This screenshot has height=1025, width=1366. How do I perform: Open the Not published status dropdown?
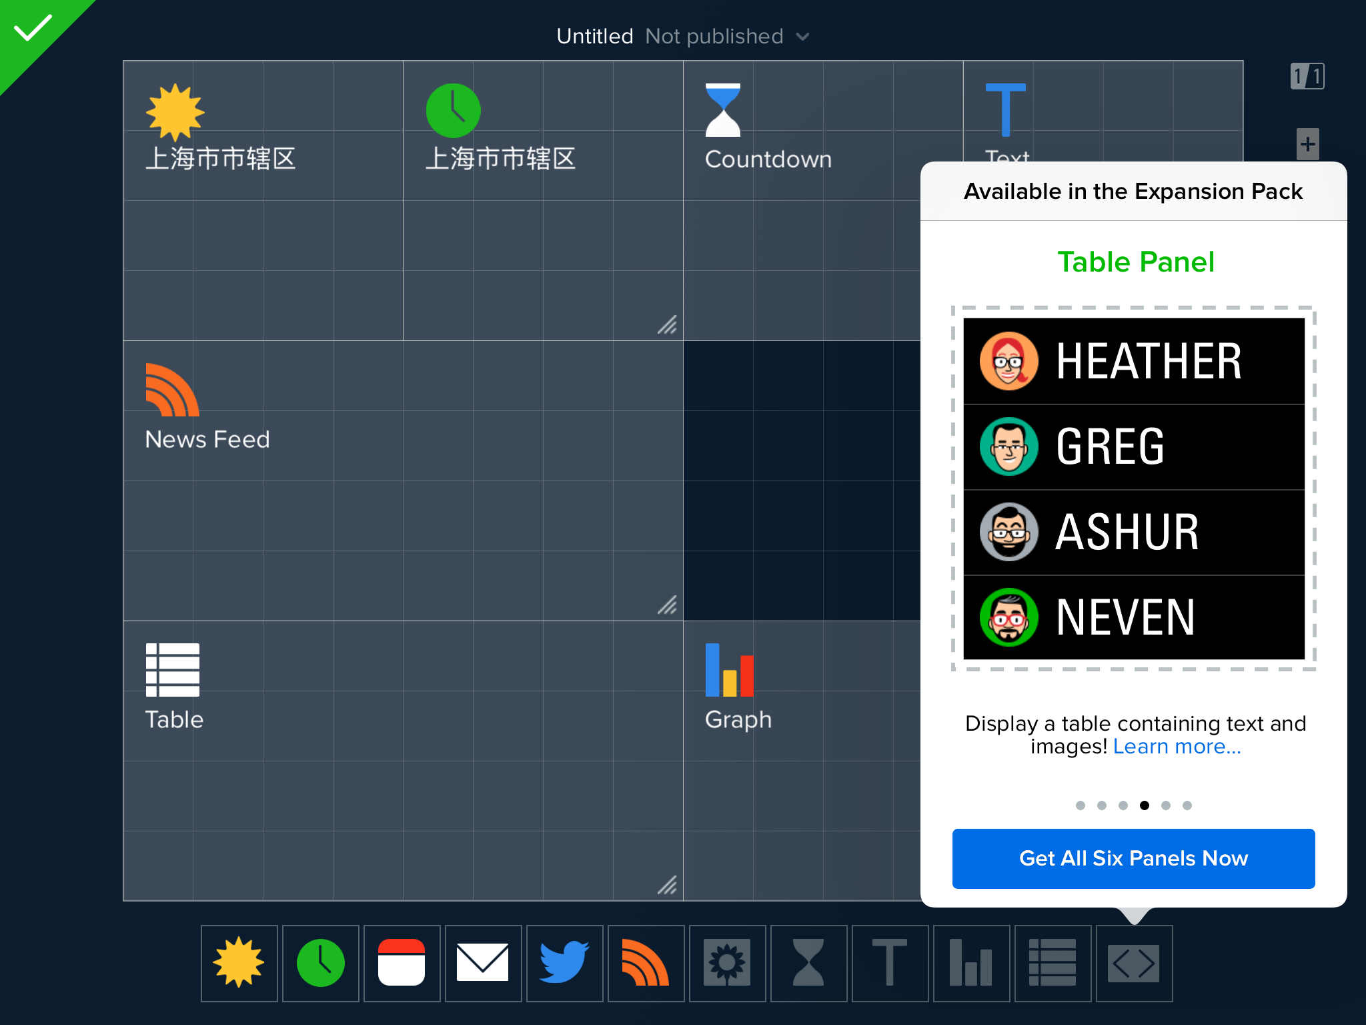[727, 36]
